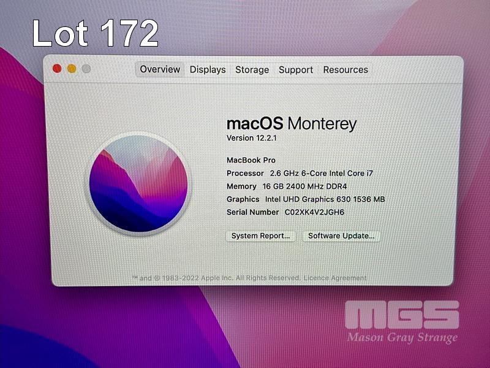Switch to the Overview tab

click(x=160, y=69)
